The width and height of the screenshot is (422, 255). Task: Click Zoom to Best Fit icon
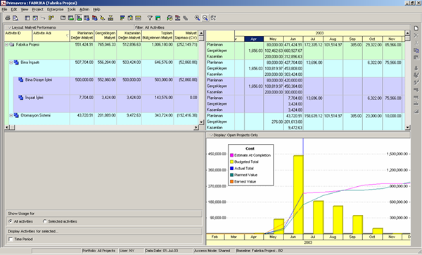click(213, 18)
